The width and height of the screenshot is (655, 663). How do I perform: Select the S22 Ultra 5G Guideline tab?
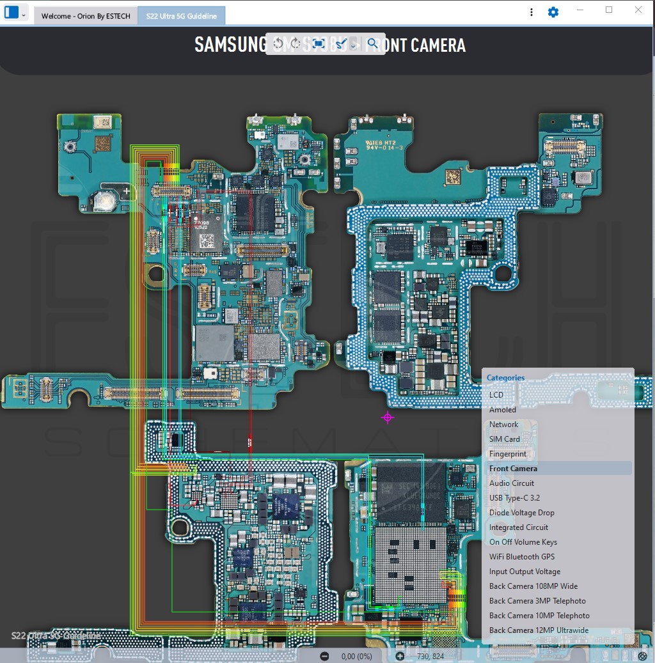[181, 17]
